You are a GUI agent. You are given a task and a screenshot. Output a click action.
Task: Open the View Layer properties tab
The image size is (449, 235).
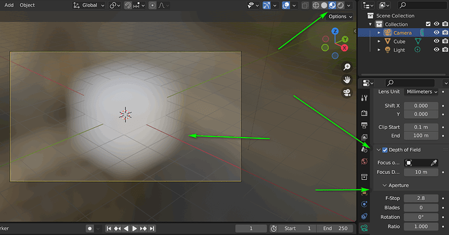coord(364,137)
